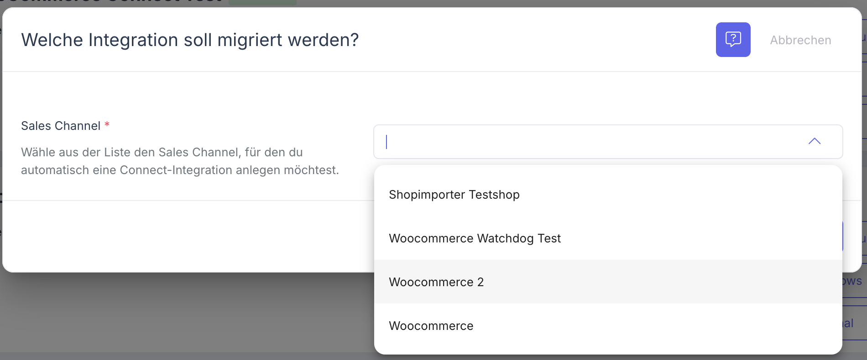This screenshot has width=867, height=360.
Task: Click the background link ending in 'al'
Action: pos(850,324)
